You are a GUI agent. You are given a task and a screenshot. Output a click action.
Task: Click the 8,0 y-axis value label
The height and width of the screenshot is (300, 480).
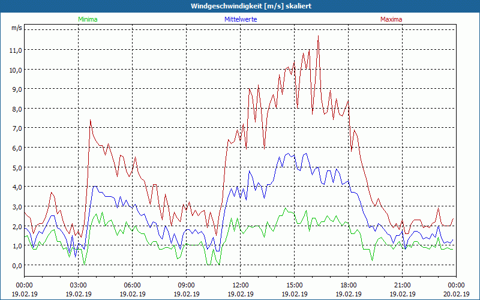[x=16, y=109]
